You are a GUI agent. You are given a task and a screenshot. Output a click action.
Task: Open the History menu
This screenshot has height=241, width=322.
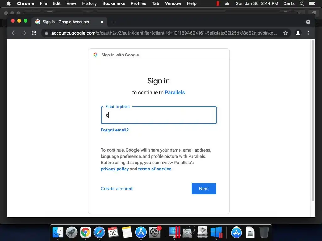click(89, 3)
